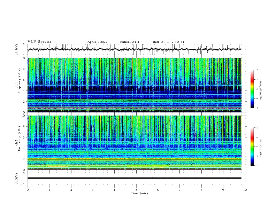Click the ch.1 spectrogram color bar

pos(252,89)
